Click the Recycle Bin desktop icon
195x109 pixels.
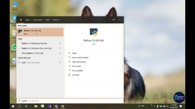coord(14,62)
